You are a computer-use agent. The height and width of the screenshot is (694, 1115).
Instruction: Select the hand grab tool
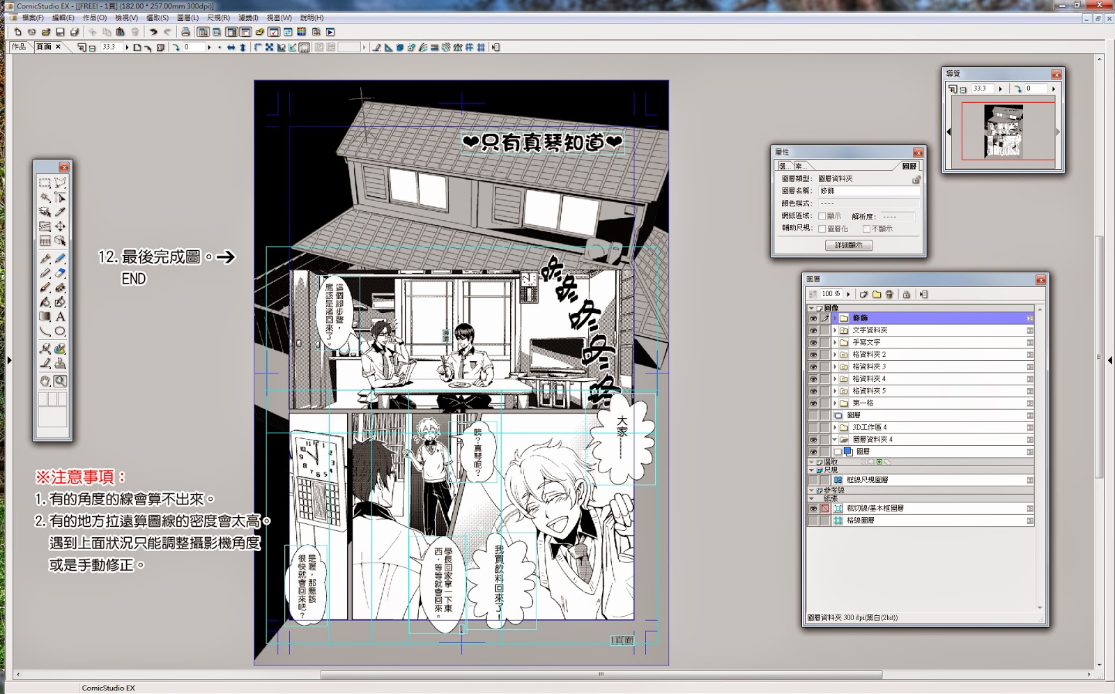pos(45,381)
